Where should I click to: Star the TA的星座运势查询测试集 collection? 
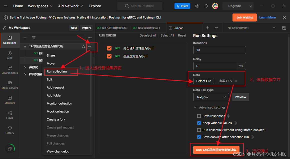click(83, 46)
